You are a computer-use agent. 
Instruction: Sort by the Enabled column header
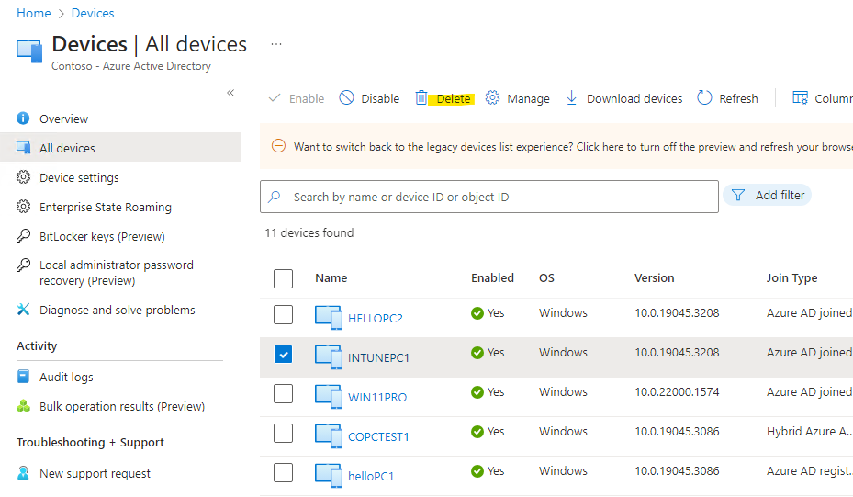[x=492, y=277]
